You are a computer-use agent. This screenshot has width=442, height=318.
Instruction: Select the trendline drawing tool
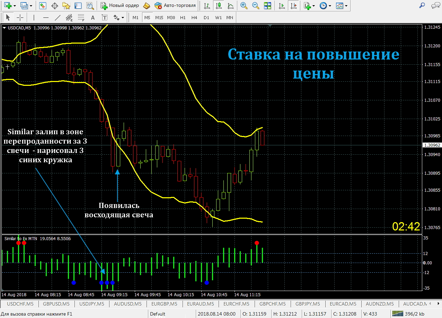pyautogui.click(x=58, y=17)
